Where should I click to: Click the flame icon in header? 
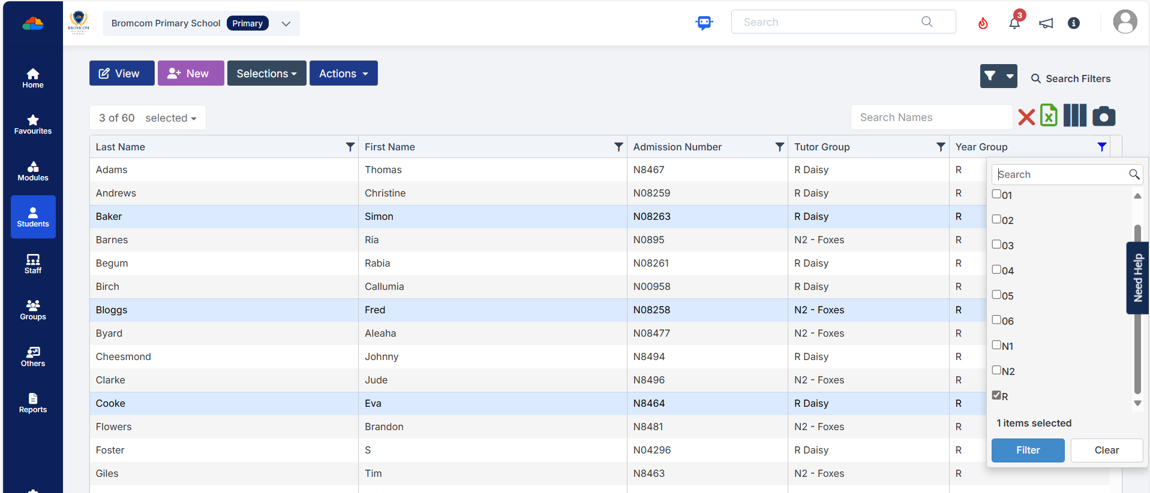(983, 23)
